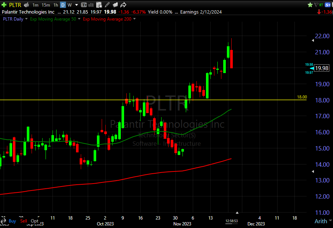333x228 pixels.
Task: Click the Dec 2023 date axis label
Action: pos(256,224)
